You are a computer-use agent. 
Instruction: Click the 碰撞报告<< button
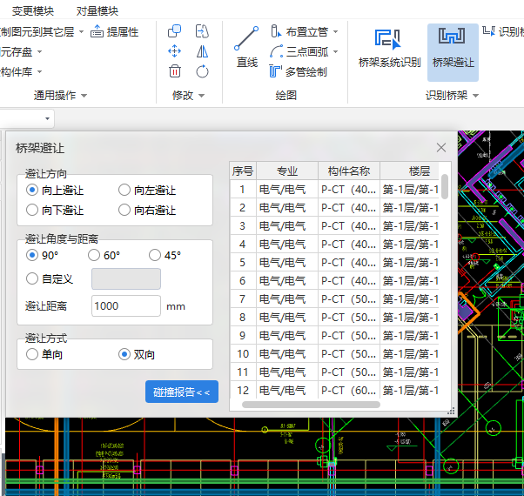(182, 392)
